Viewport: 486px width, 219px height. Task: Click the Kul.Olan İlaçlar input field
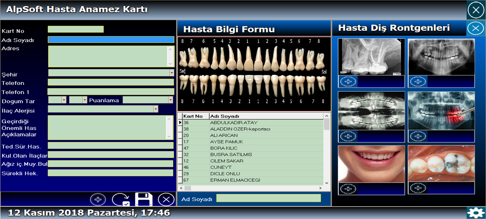(x=111, y=155)
